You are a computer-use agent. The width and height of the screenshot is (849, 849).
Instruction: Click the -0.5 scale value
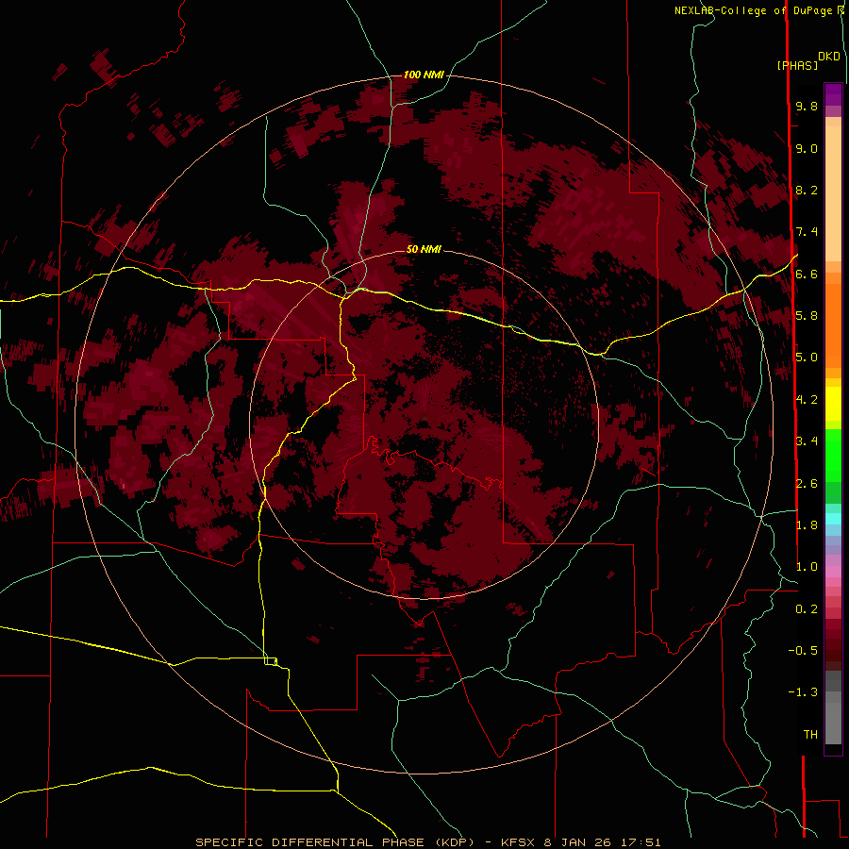(803, 650)
